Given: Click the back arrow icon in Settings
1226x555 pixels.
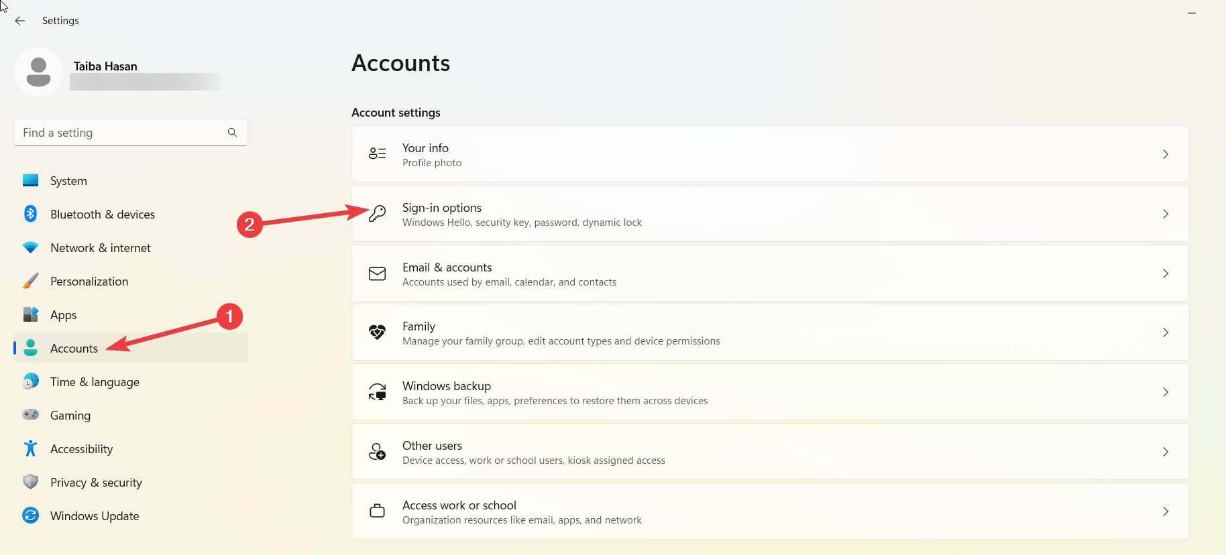Looking at the screenshot, I should click(20, 21).
